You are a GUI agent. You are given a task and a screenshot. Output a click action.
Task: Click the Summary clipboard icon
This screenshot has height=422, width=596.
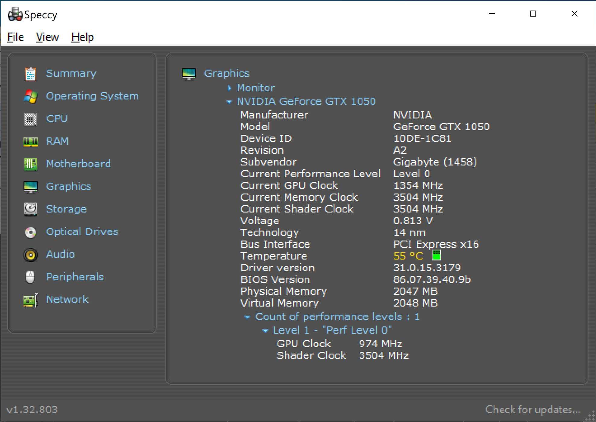point(31,74)
